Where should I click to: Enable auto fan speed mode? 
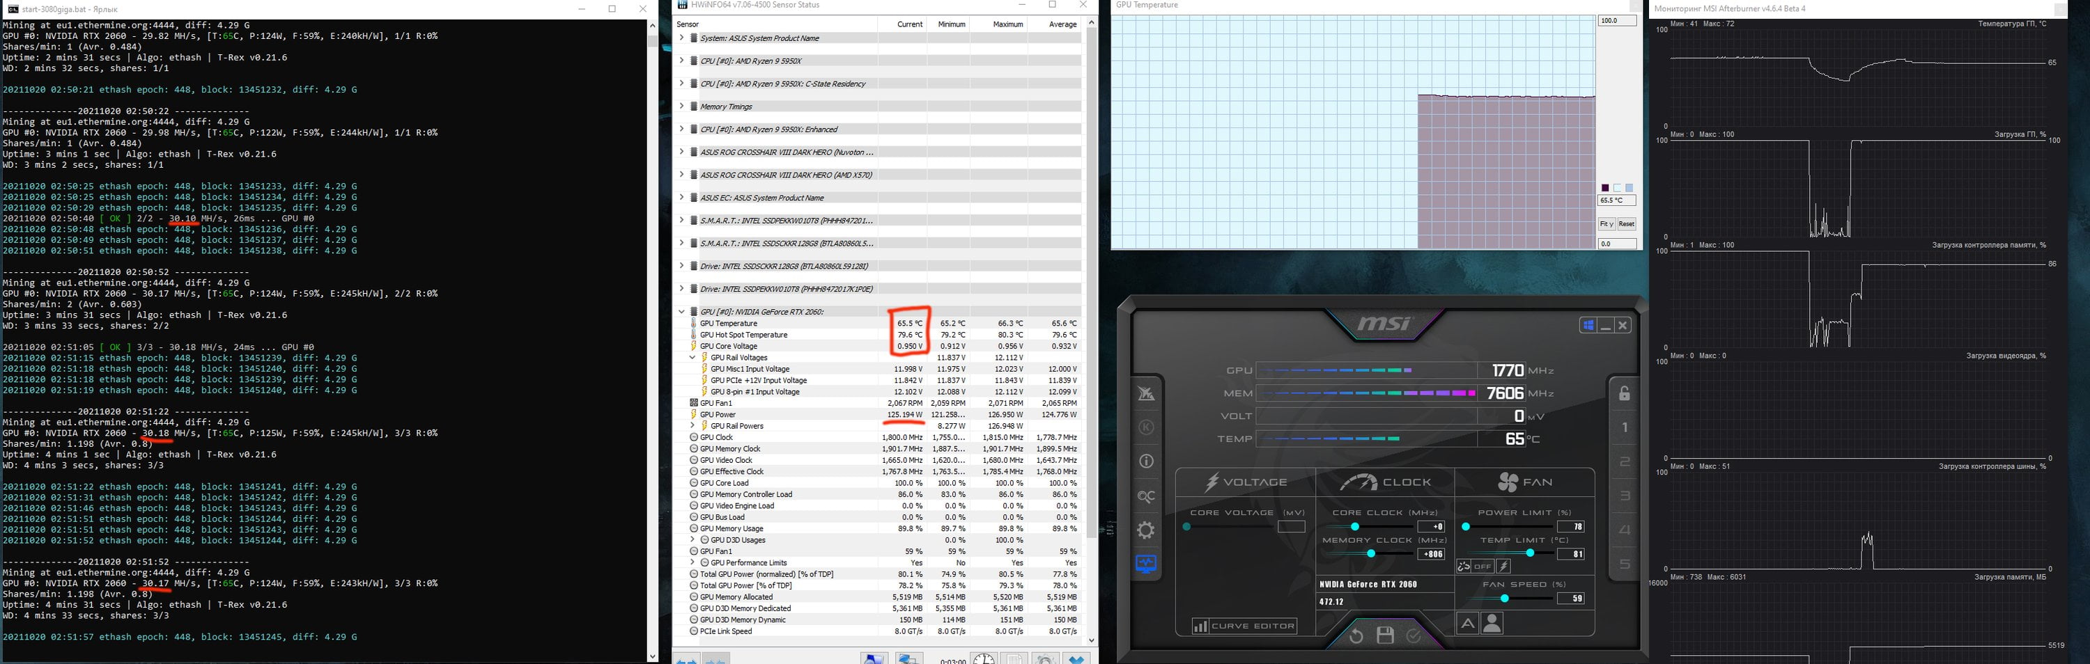coord(1467,624)
